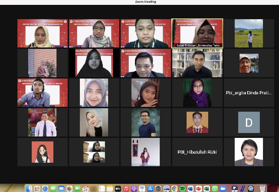This screenshot has width=279, height=192.
Task: Select the man in white shirt and tie tile
Action: [x=43, y=123]
